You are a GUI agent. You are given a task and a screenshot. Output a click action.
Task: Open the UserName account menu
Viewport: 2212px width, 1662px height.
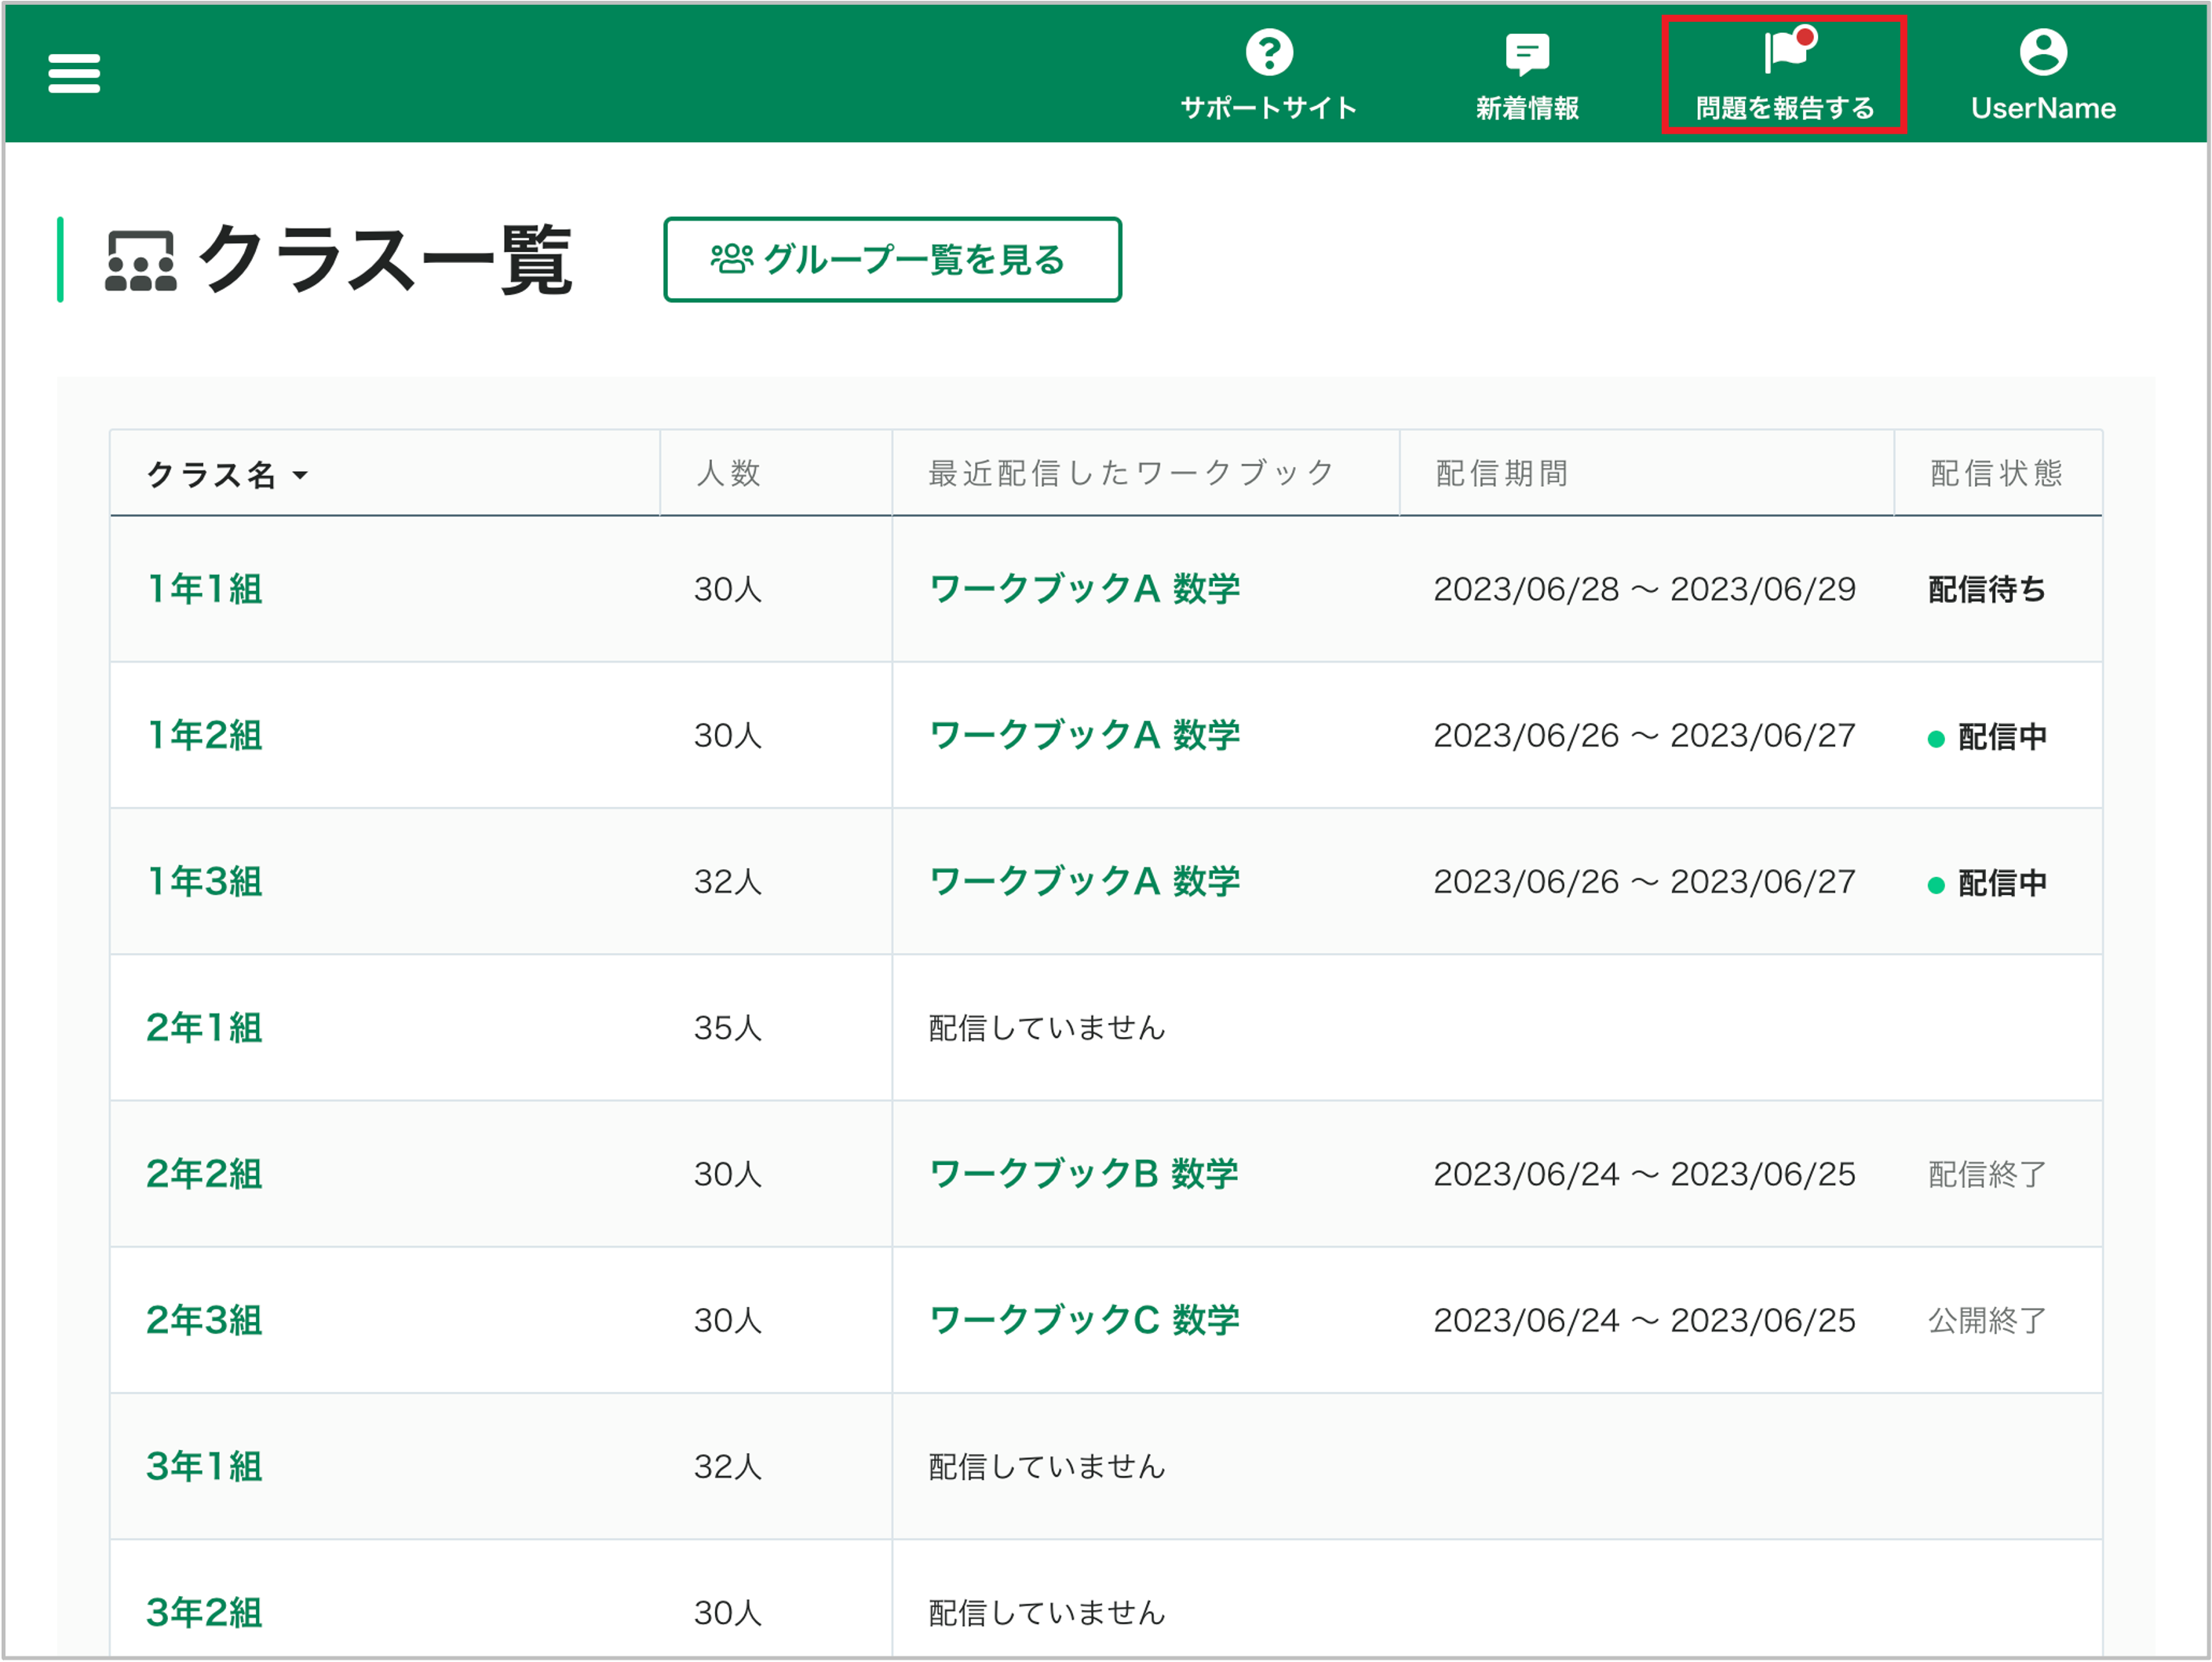[2043, 75]
